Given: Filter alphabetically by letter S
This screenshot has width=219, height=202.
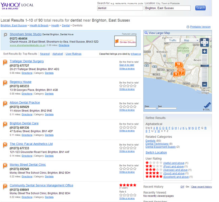Looking at the screenshot, I should click(x=146, y=131).
